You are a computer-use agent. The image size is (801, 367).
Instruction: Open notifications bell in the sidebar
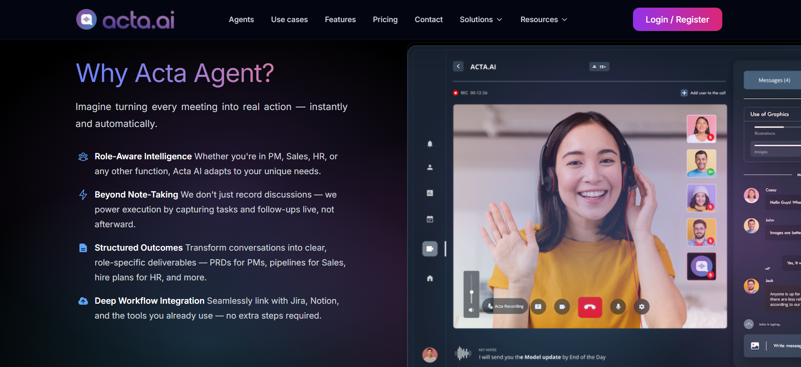[x=430, y=144]
